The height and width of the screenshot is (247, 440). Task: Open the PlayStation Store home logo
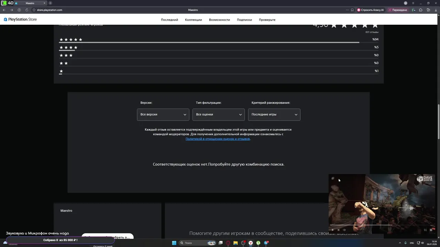click(x=20, y=20)
